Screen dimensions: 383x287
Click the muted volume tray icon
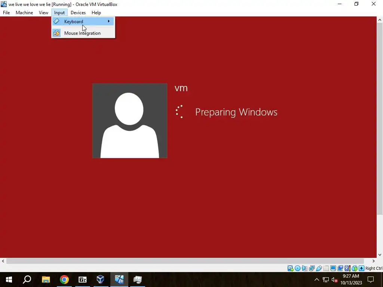[x=334, y=280]
